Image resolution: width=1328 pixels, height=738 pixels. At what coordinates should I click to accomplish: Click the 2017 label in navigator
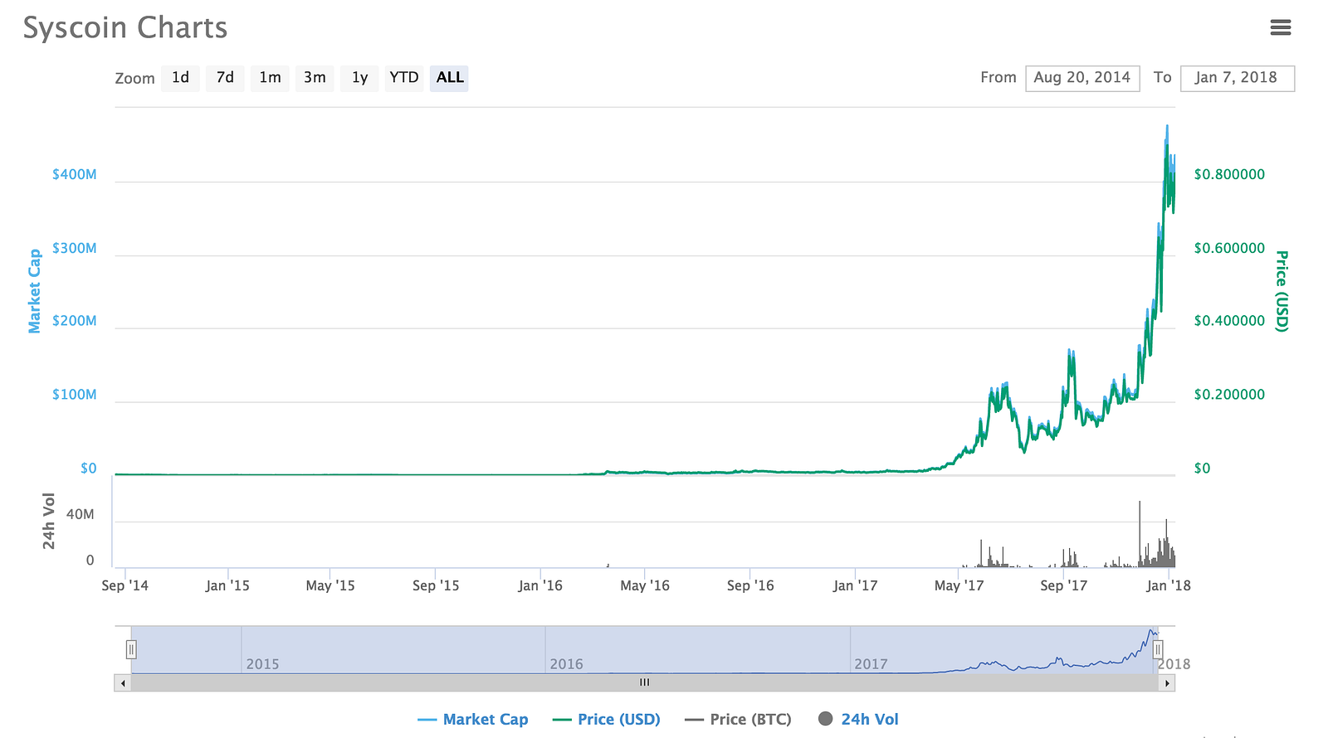point(871,664)
